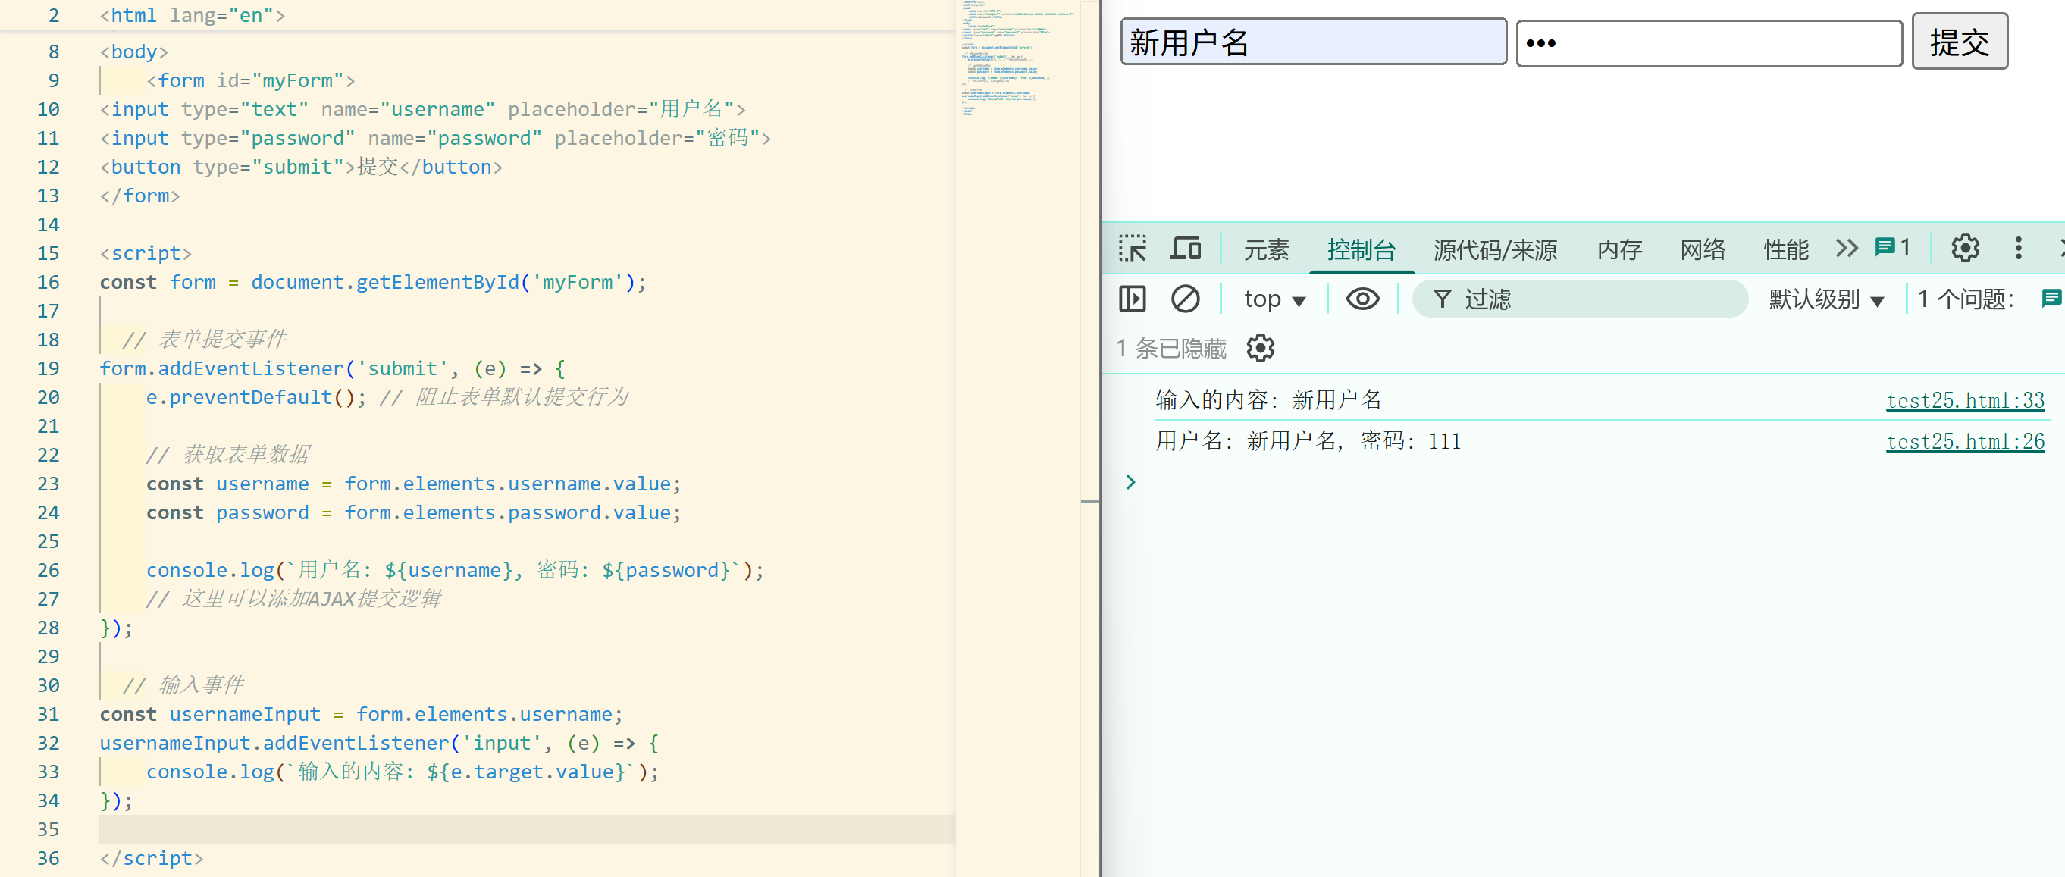The image size is (2065, 877).
Task: Click the 提交 submit button
Action: (1959, 42)
